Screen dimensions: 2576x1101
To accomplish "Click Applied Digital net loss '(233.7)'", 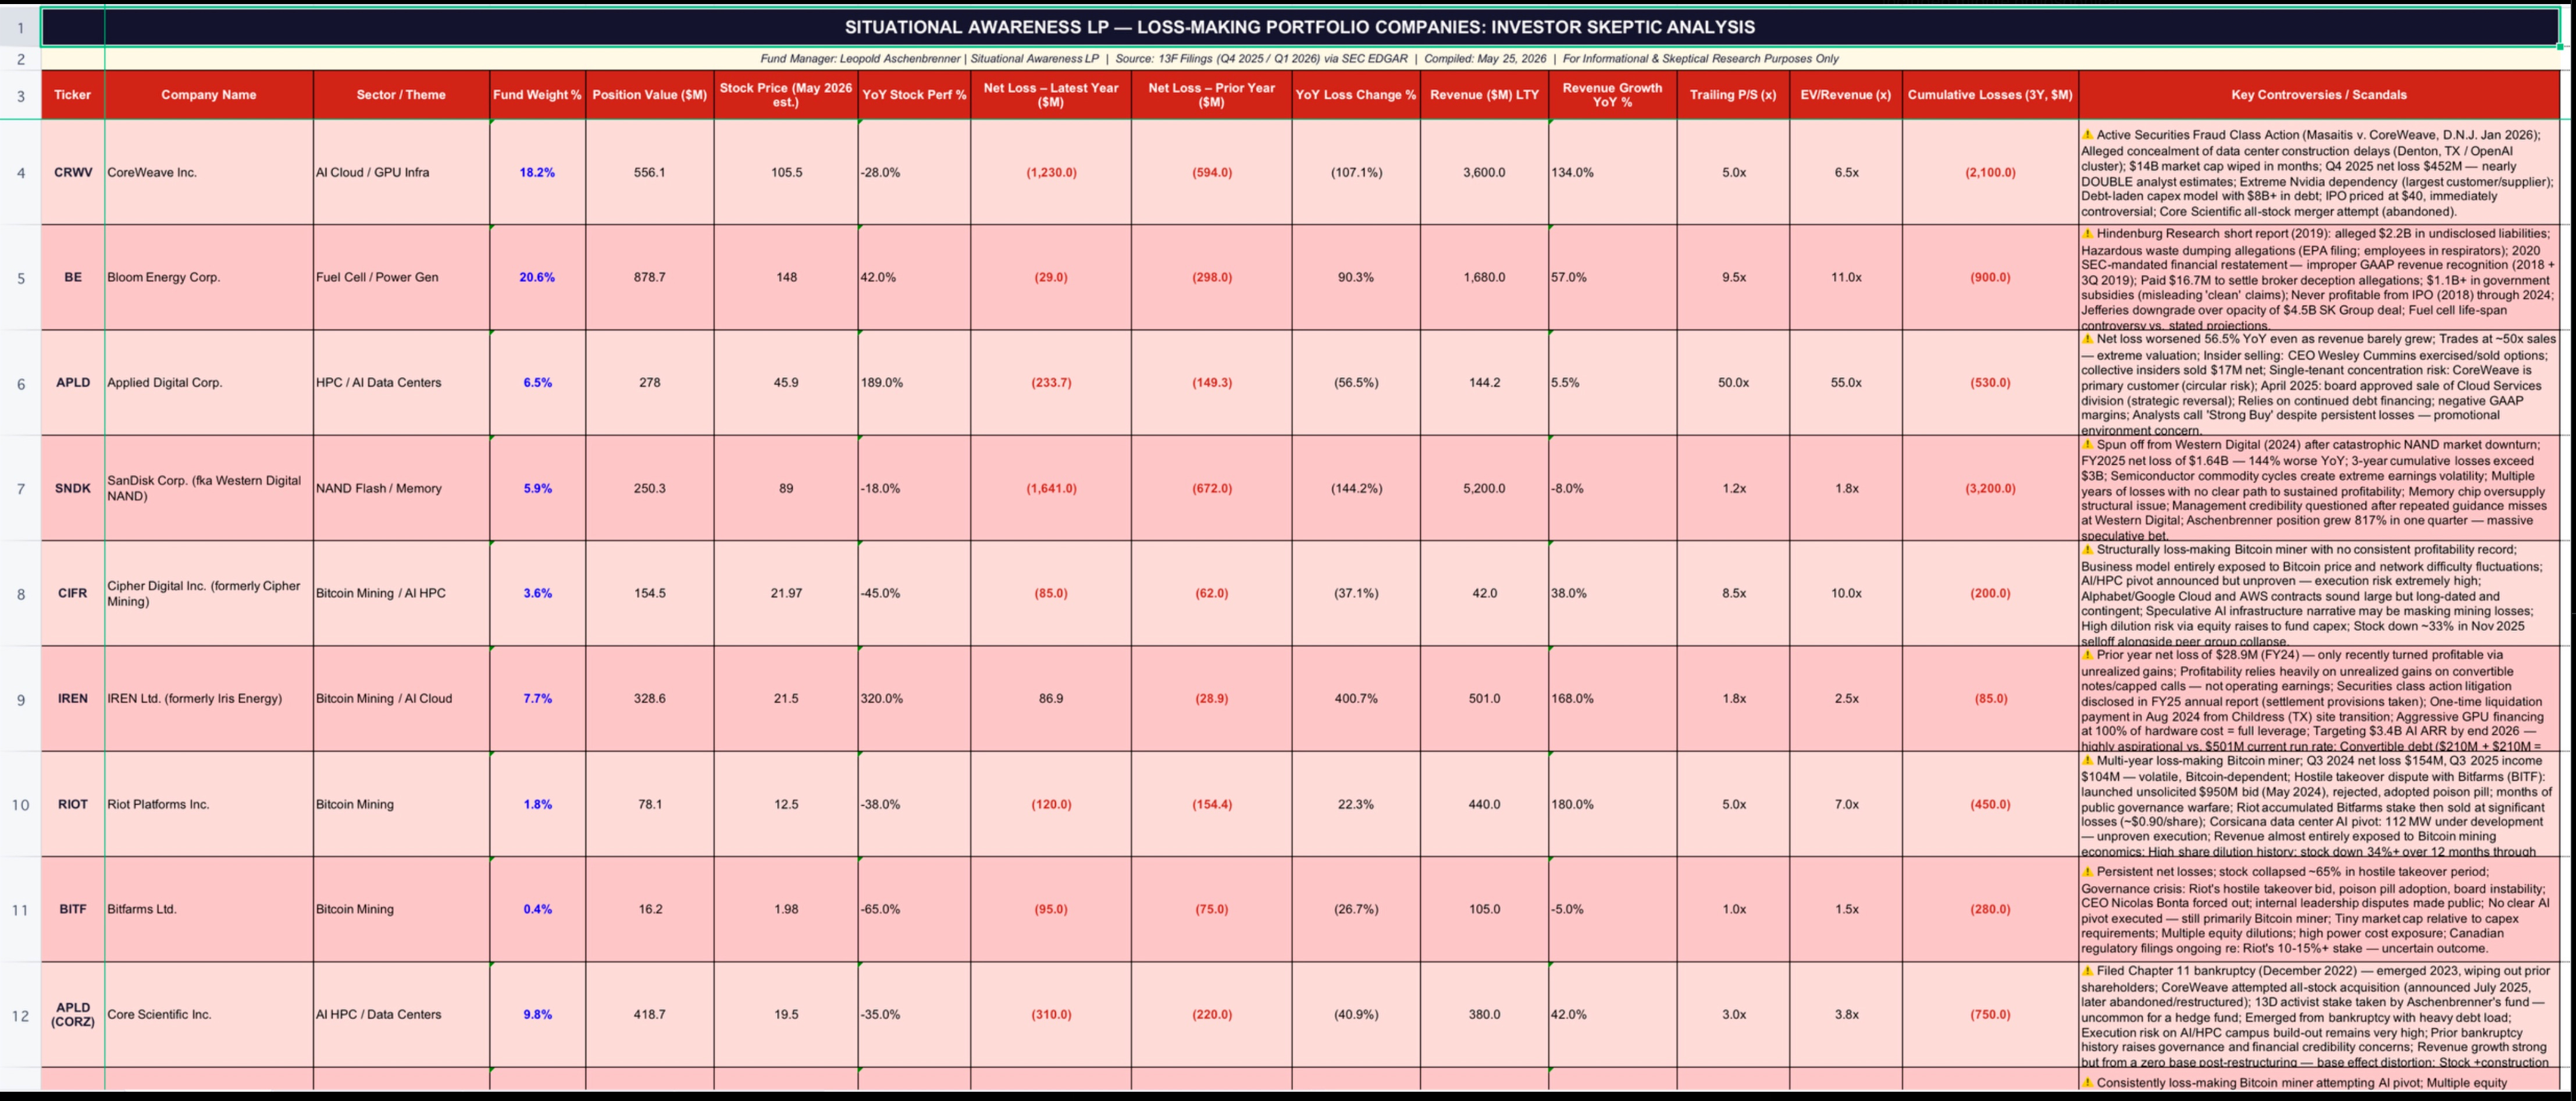I will coord(1051,383).
